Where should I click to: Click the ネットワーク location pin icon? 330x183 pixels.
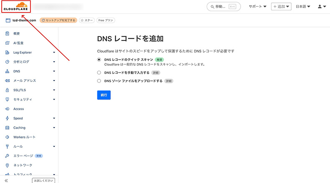click(x=8, y=165)
